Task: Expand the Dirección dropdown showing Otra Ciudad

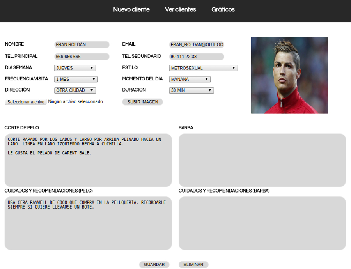Action: [x=75, y=90]
